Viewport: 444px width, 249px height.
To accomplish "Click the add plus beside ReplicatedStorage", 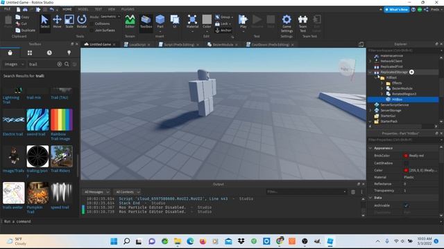I will [x=411, y=72].
